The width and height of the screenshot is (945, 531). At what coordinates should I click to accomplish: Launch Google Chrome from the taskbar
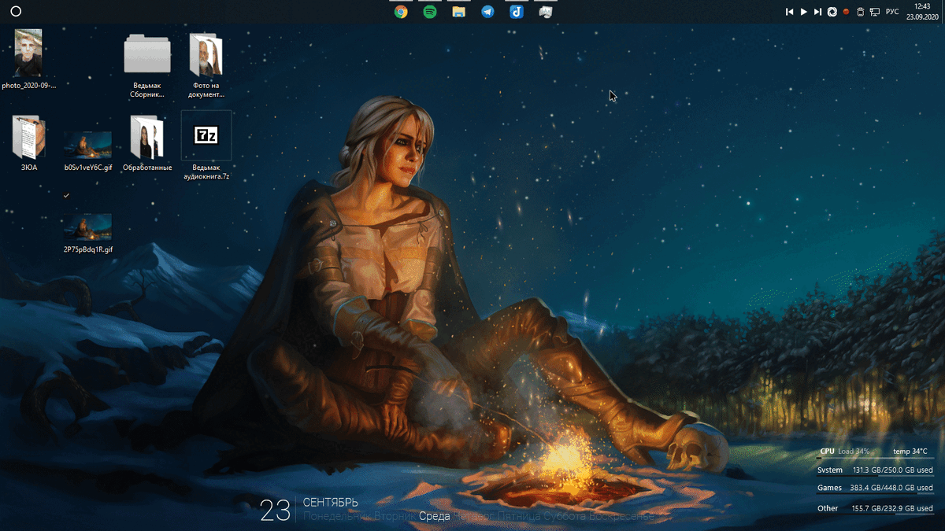click(x=401, y=12)
